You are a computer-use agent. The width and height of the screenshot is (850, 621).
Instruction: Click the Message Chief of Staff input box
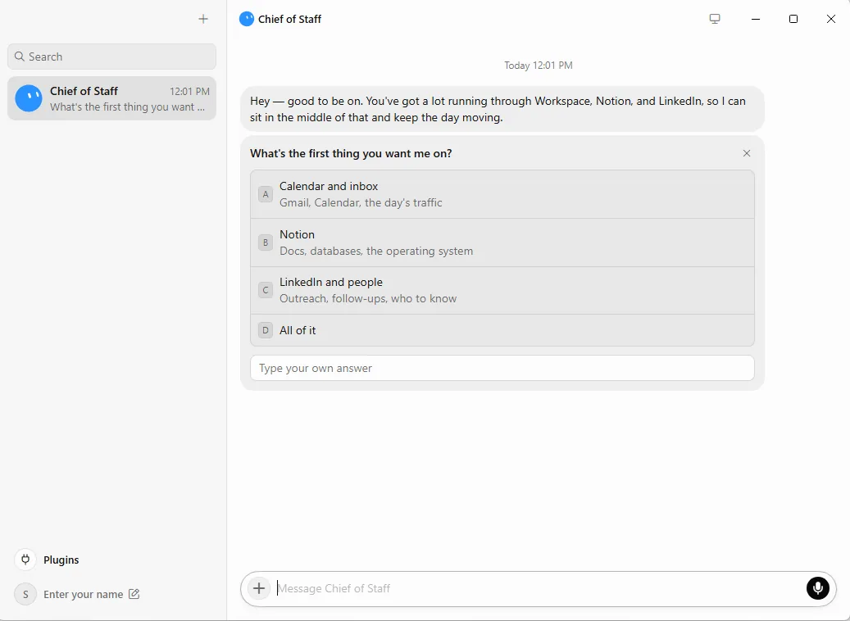point(539,588)
